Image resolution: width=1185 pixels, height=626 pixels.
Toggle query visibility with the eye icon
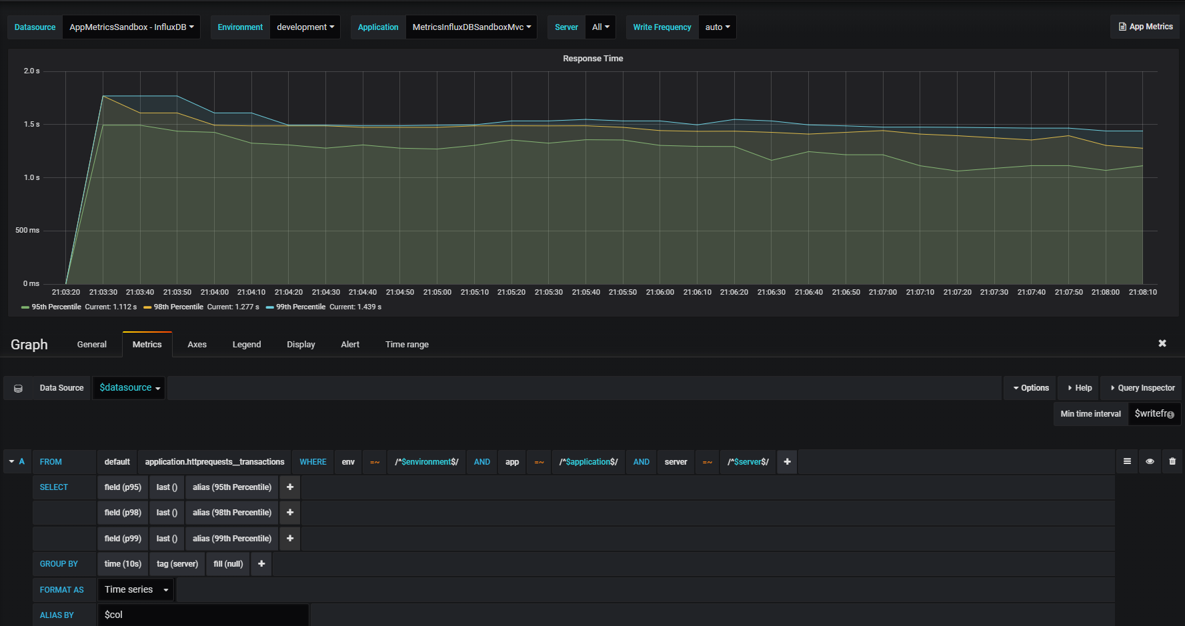(x=1150, y=461)
